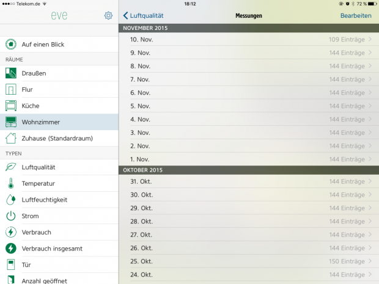Click the Strom power icon
This screenshot has width=379, height=284.
pos(11,216)
